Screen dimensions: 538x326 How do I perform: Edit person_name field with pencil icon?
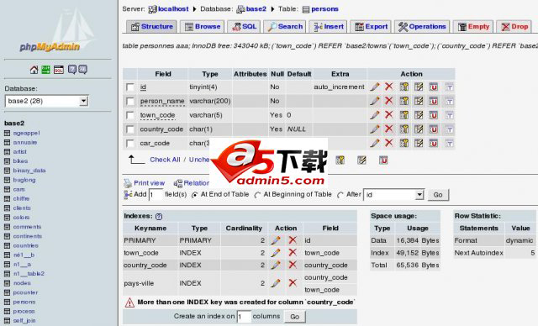tap(375, 101)
